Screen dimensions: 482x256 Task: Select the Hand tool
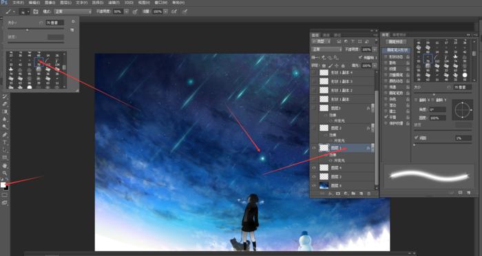click(5, 166)
